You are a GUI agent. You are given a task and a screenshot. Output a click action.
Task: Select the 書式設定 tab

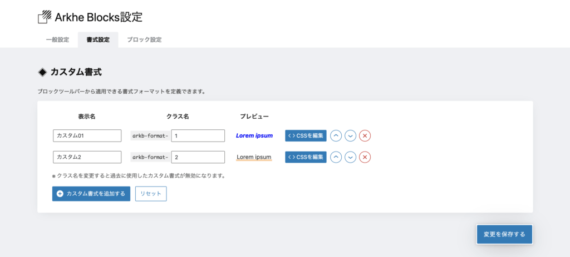(98, 40)
